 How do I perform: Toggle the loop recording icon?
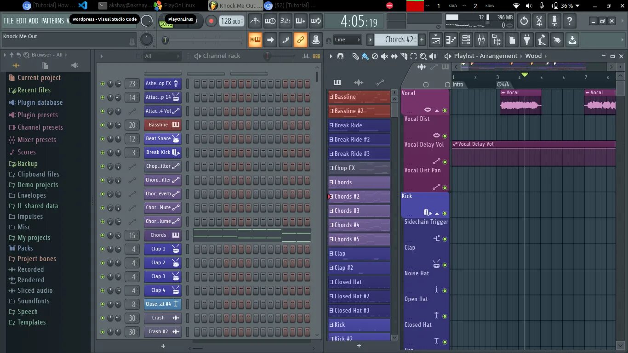pyautogui.click(x=316, y=21)
